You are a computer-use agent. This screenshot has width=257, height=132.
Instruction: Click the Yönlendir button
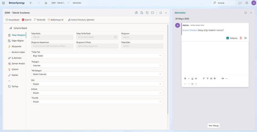click(39, 20)
